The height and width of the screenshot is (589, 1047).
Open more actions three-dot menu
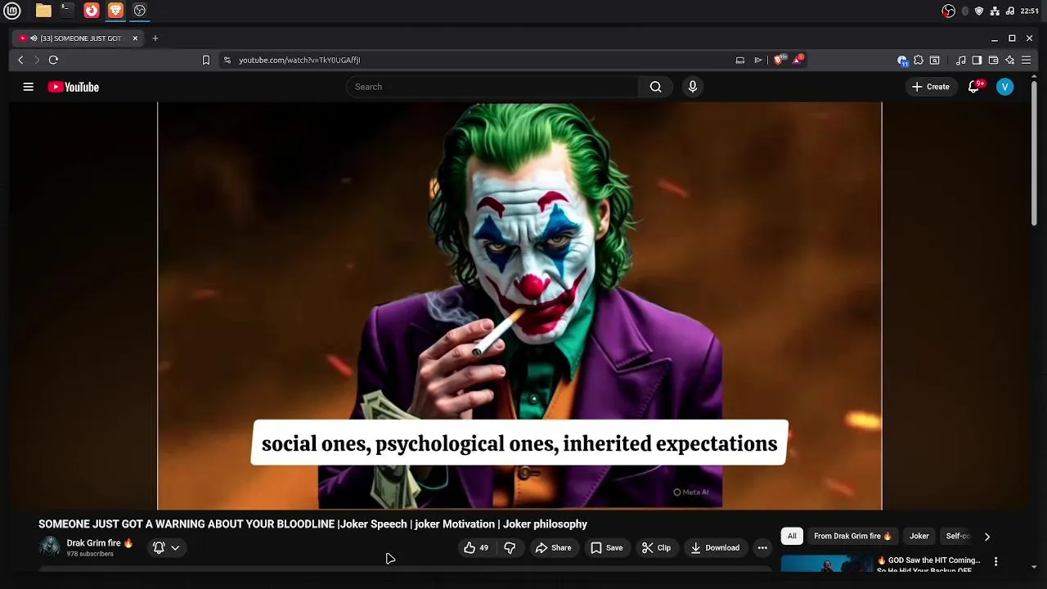(762, 548)
